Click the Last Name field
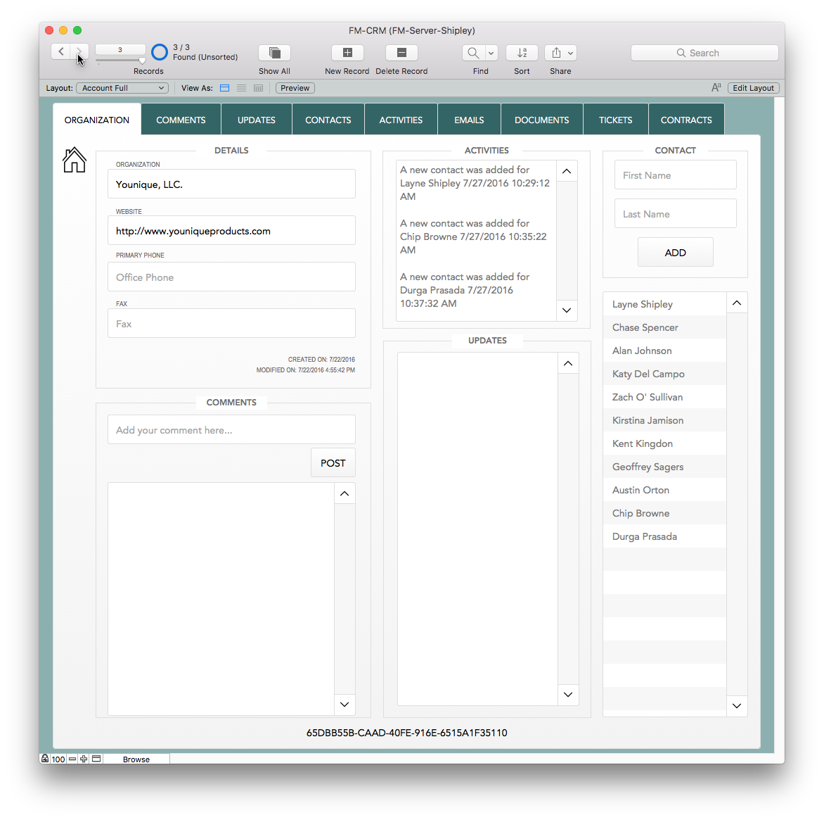This screenshot has width=824, height=820. click(x=675, y=213)
